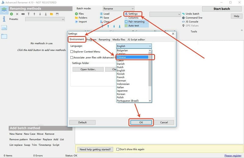Add the New Name batch method

pyautogui.click(x=16, y=134)
